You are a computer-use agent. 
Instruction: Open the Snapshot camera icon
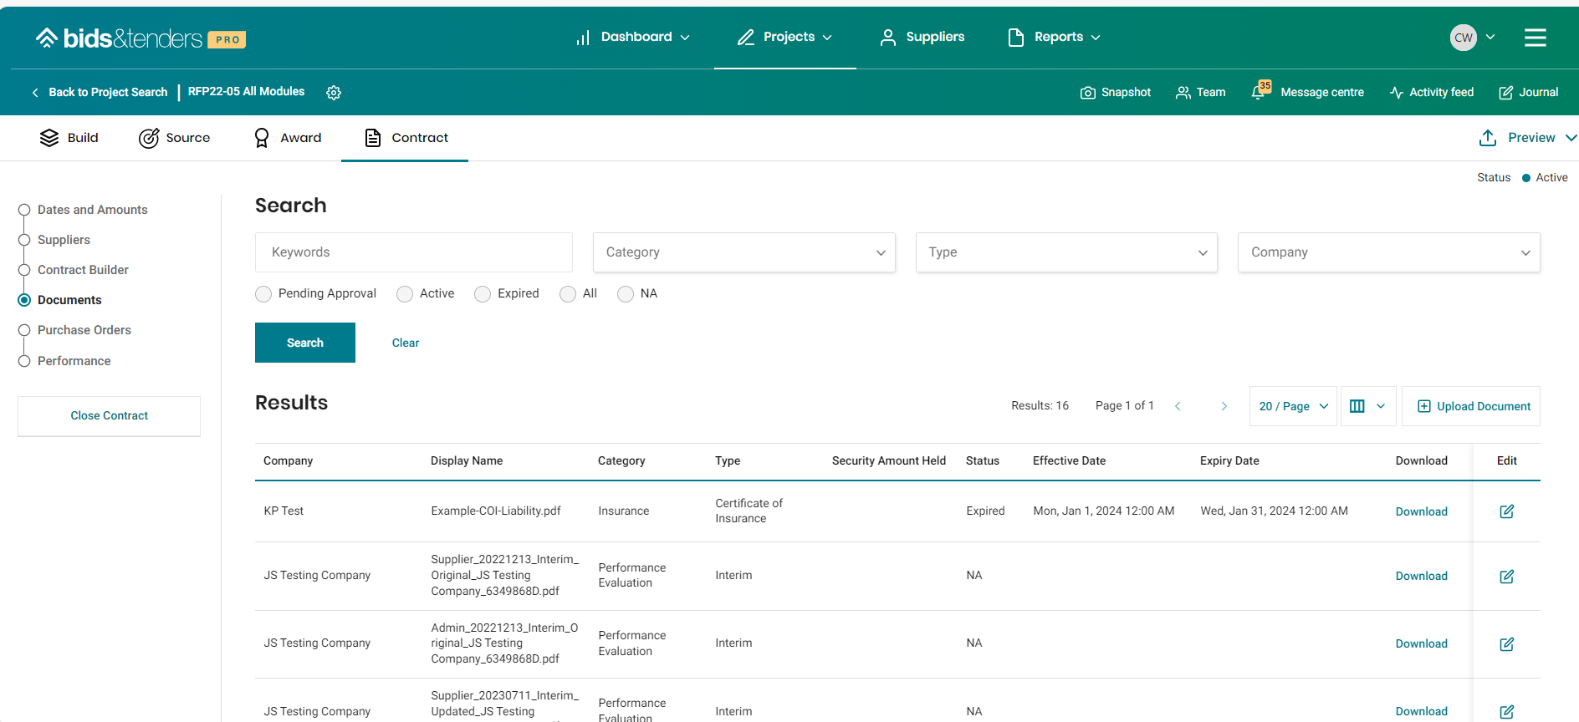[1087, 93]
